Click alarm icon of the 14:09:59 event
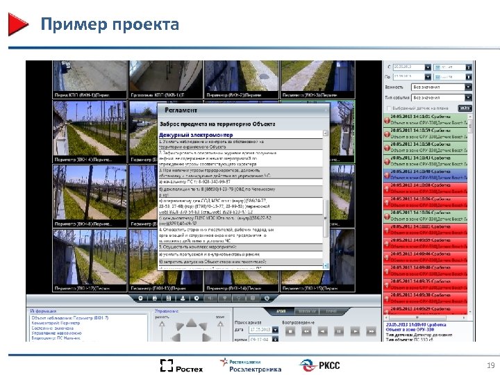The height and width of the screenshot is (375, 500). 387,244
